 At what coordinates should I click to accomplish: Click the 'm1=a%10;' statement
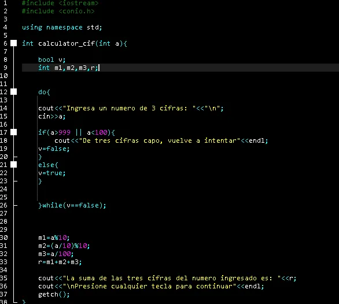coord(54,238)
